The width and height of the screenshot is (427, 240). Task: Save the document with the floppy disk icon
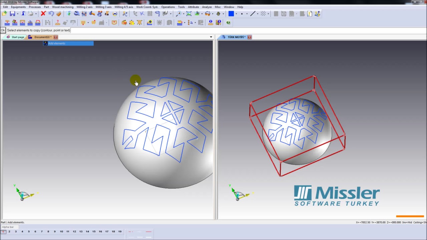[x=12, y=14]
